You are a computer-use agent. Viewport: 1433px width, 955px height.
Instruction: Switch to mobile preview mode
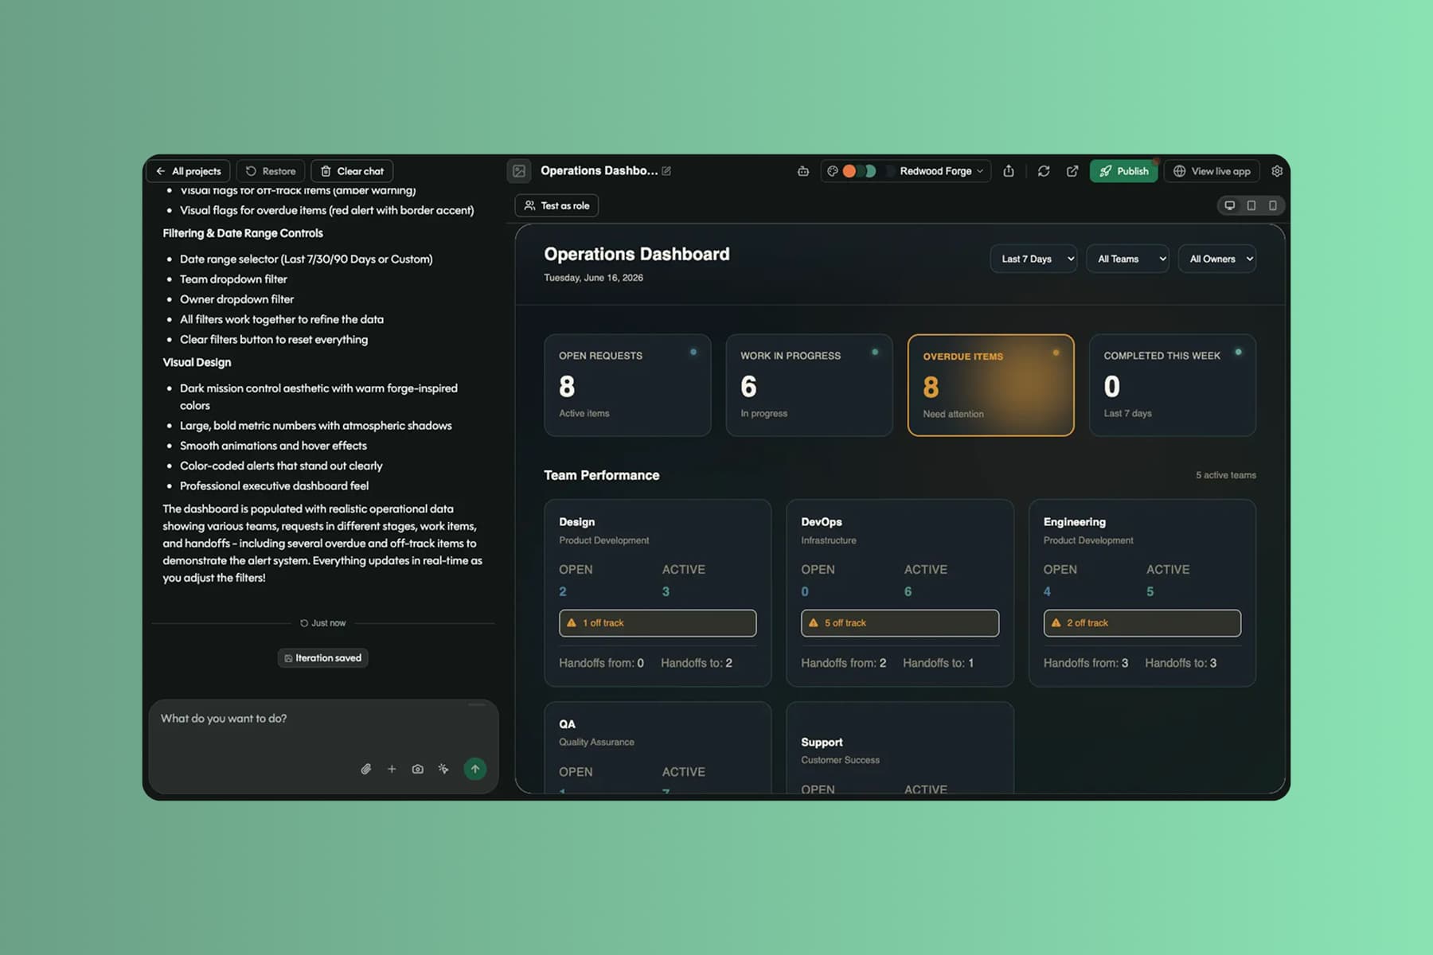click(x=1273, y=205)
